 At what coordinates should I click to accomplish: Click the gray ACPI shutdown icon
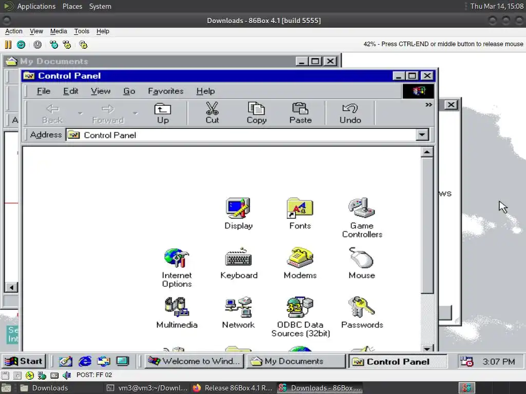pos(37,45)
